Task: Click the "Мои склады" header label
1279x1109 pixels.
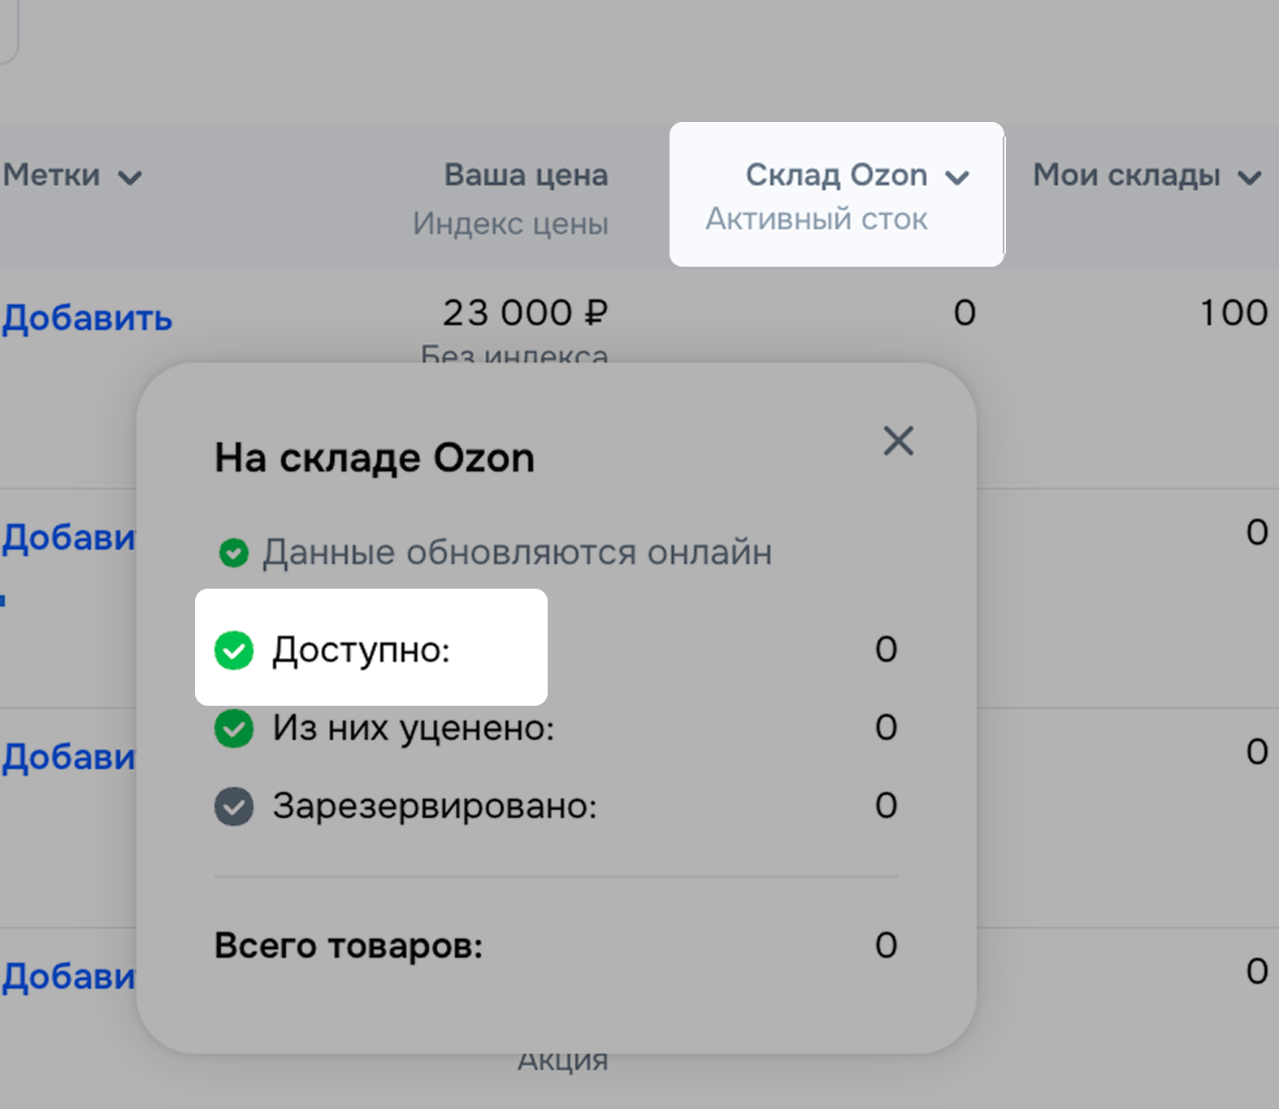Action: point(1126,175)
